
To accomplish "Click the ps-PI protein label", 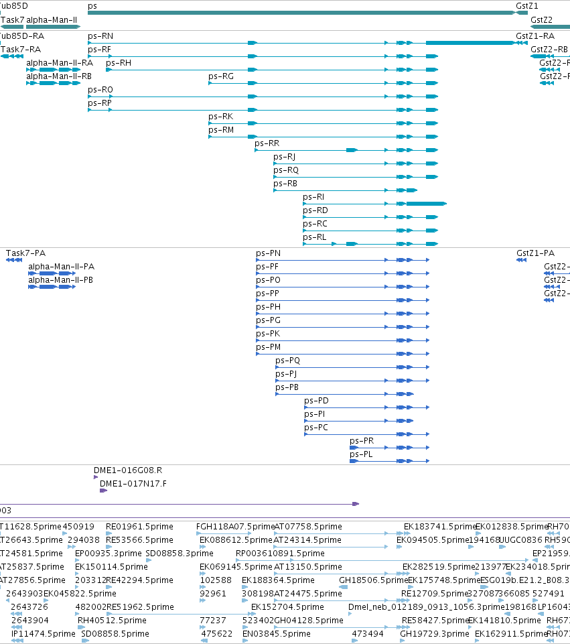I will [314, 414].
